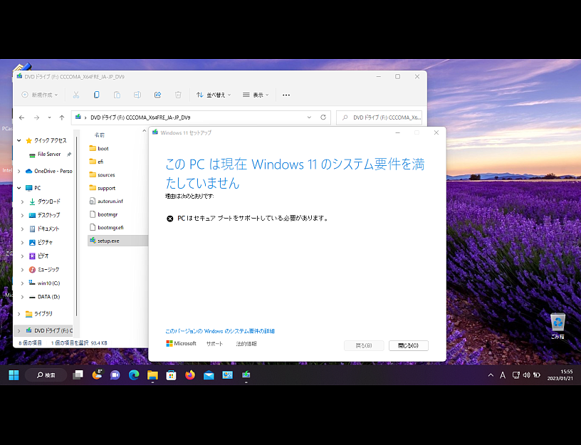Expand the OneDrive - Personal tree node
Image resolution: width=581 pixels, height=445 pixels.
[x=19, y=171]
